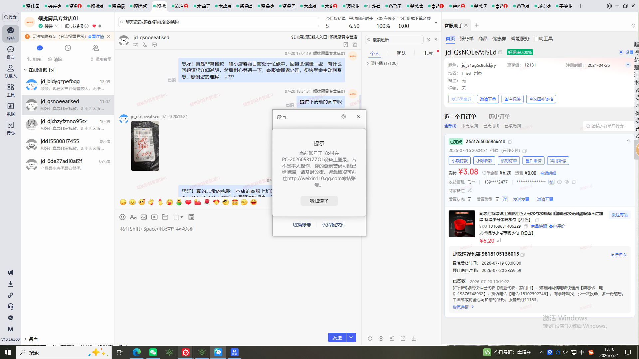Filter orders by 已完成(1)
The height and width of the screenshot is (359, 639).
[x=491, y=126]
